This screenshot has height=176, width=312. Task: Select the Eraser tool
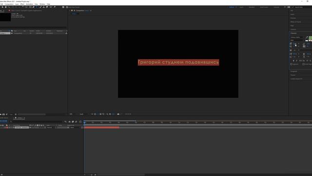pyautogui.click(x=47, y=7)
